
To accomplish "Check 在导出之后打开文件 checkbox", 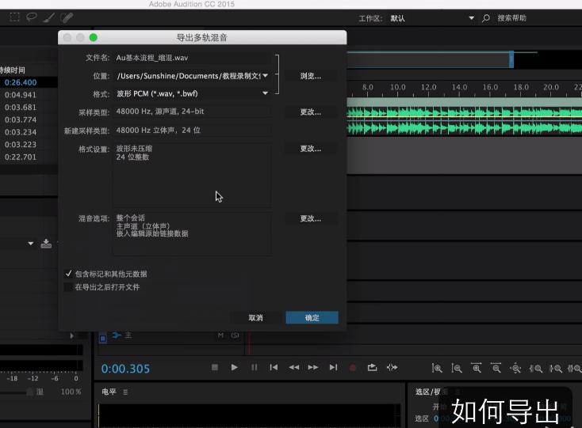I will click(x=68, y=287).
